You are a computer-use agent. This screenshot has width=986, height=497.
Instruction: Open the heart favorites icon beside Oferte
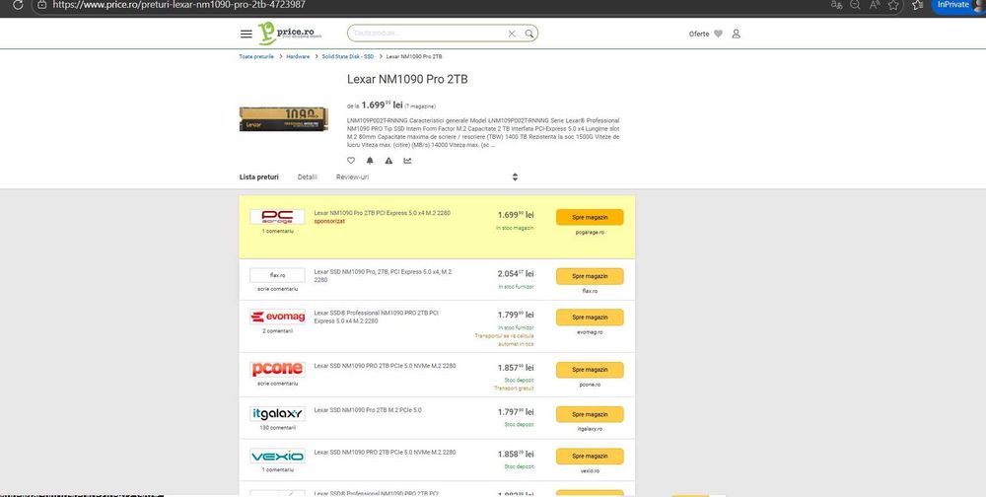point(718,34)
